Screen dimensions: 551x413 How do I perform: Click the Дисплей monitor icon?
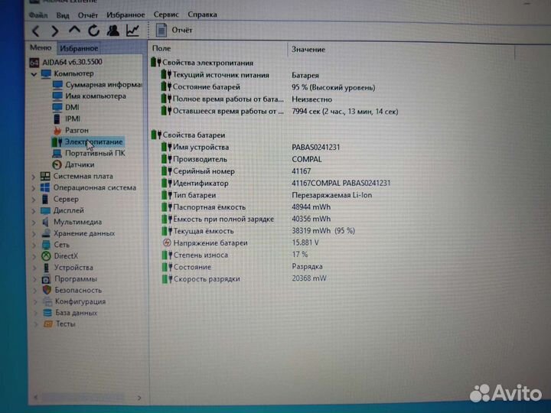[45, 211]
